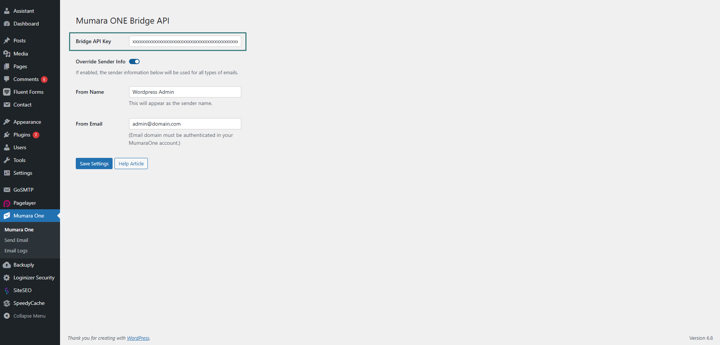Toggle the Override Sender Info switch

[134, 61]
